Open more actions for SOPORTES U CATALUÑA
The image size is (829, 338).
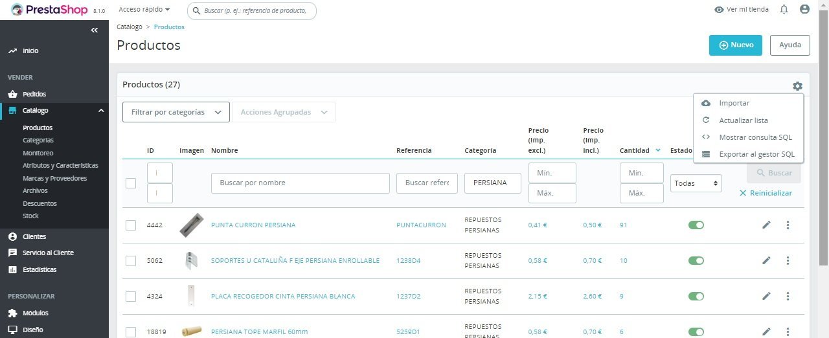788,260
